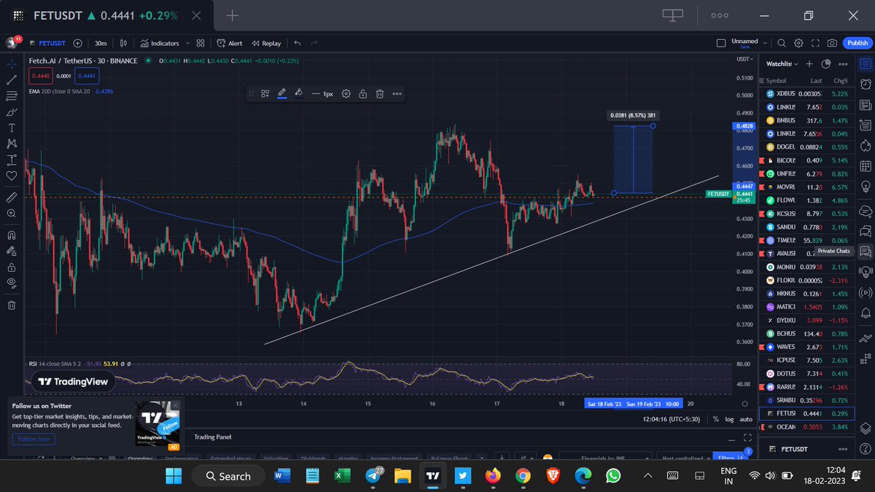Click the Follow now Twitter button

[33, 439]
